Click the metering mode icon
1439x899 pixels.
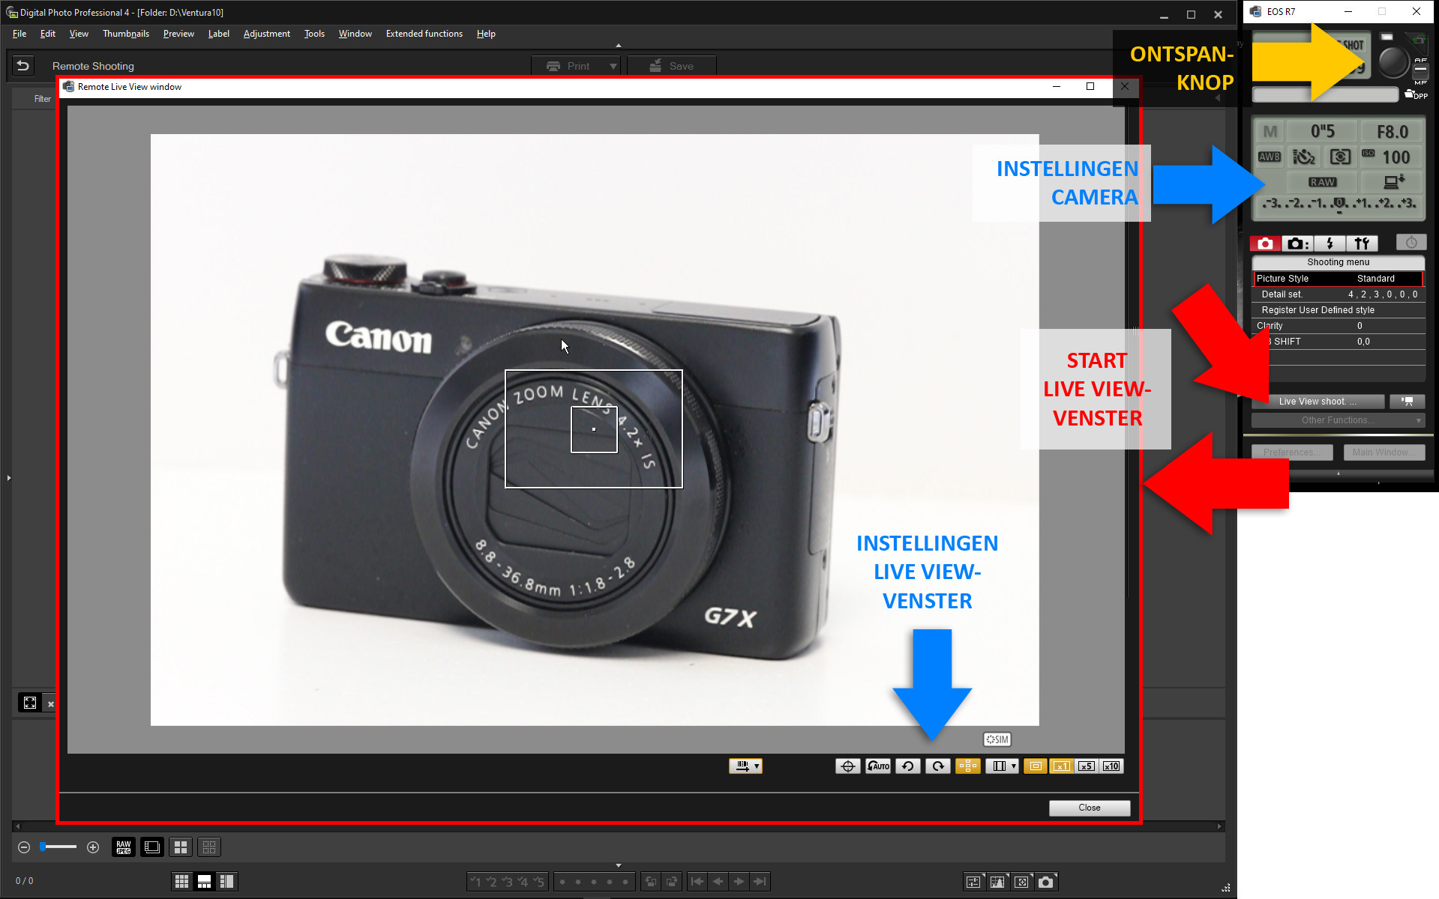1340,157
